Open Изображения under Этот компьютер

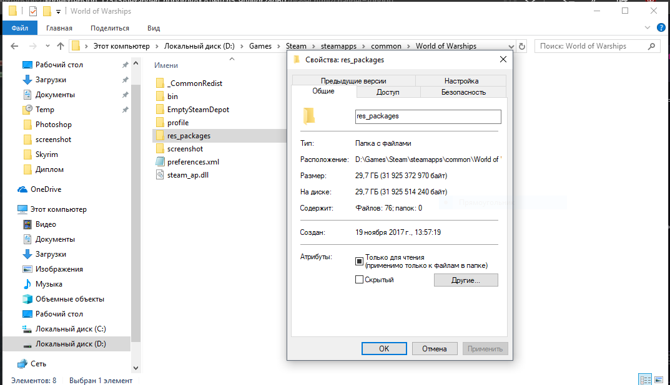pyautogui.click(x=59, y=269)
